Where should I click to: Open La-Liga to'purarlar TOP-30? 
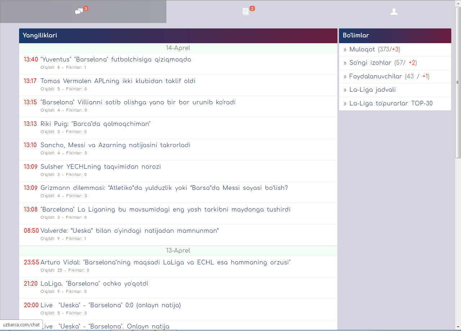pyautogui.click(x=391, y=104)
